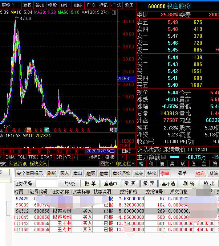Click 返回 to go back
This screenshot has height=246, width=219.
coord(129,5)
